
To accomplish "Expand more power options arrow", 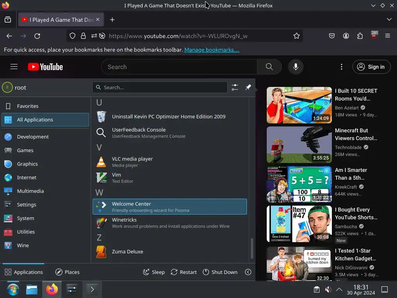I will (x=248, y=272).
